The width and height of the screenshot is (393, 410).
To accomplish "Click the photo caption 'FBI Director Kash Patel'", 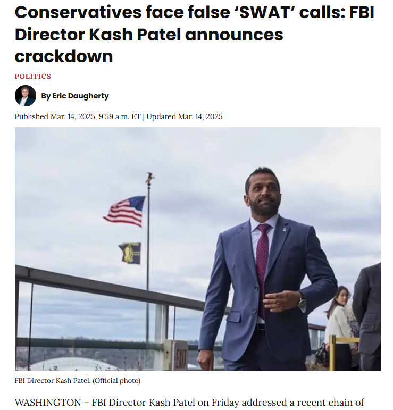I will click(52, 381).
